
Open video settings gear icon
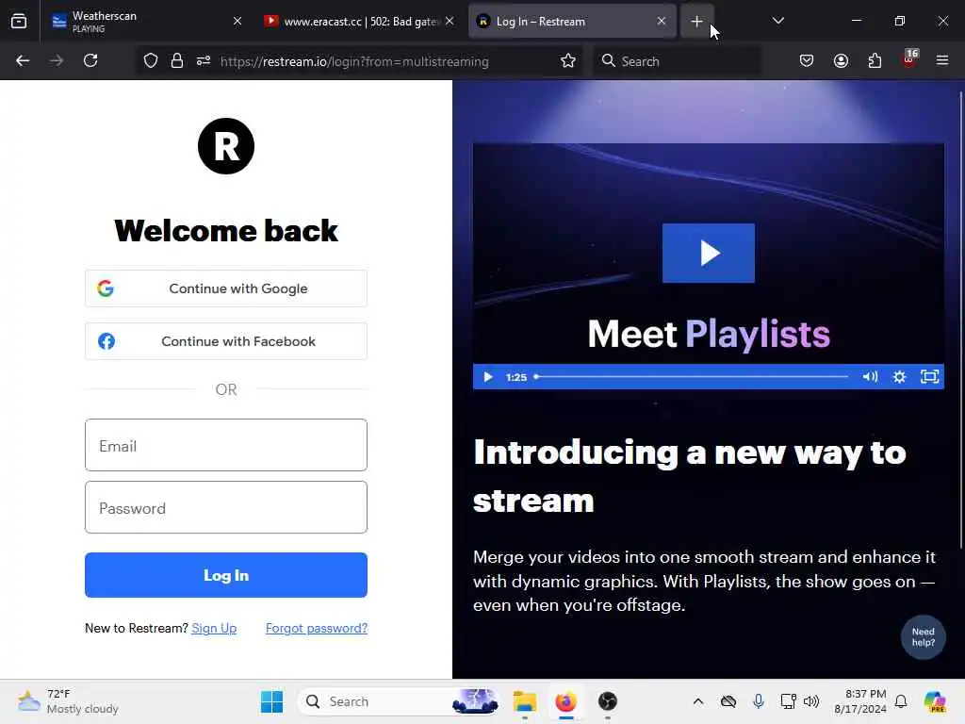point(899,377)
